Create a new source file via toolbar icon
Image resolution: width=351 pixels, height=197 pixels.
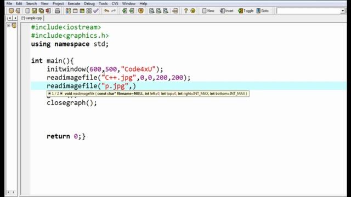click(x=27, y=11)
